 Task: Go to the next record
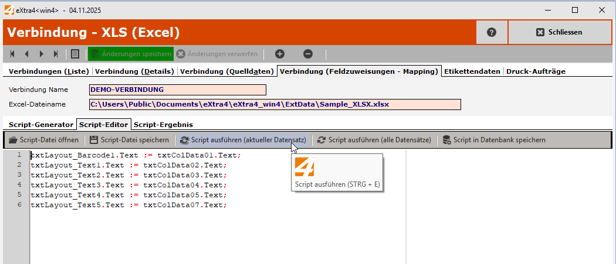point(41,54)
